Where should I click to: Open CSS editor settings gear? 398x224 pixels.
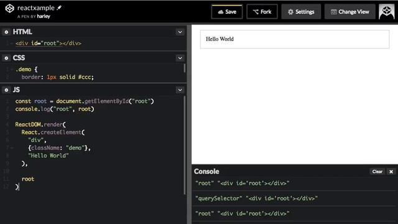click(6, 58)
